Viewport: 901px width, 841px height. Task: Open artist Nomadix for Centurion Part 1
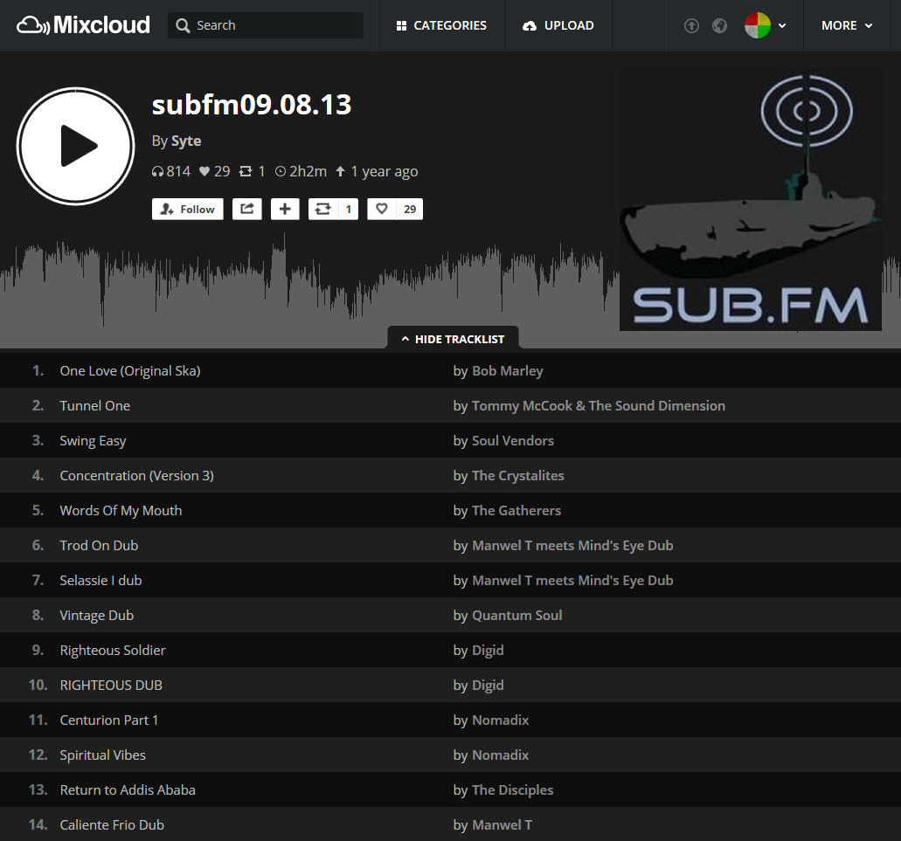click(500, 720)
